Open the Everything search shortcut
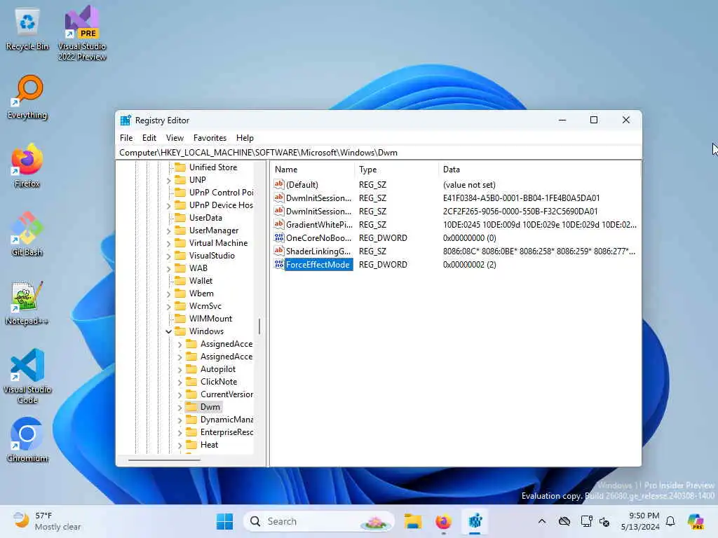The height and width of the screenshot is (538, 718). (x=27, y=98)
